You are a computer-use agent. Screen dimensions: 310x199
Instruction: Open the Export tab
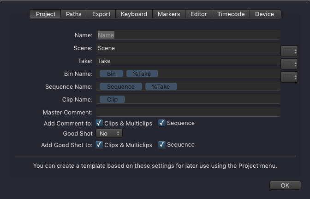[x=101, y=14]
